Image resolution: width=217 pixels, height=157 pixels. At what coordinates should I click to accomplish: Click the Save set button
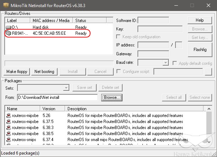85,88
